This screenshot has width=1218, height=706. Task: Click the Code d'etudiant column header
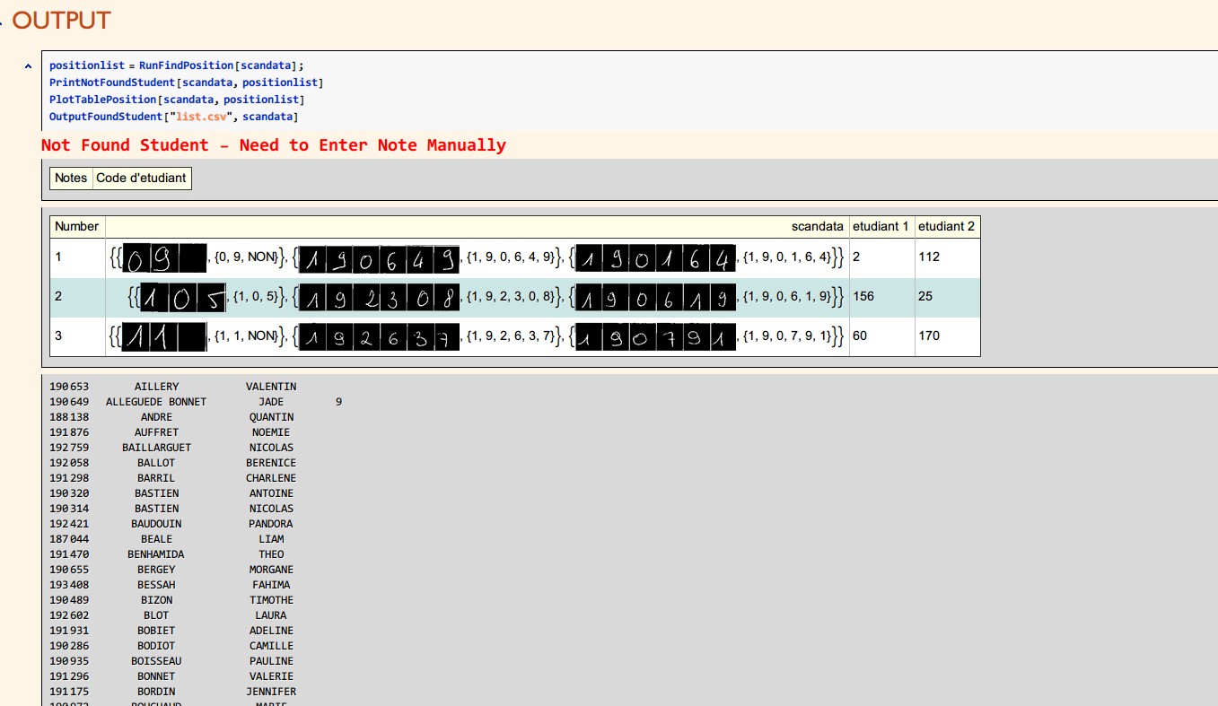[142, 178]
